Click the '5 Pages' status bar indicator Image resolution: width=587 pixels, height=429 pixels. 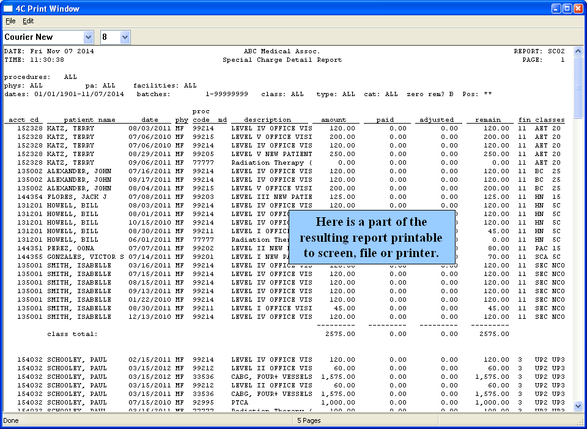309,420
